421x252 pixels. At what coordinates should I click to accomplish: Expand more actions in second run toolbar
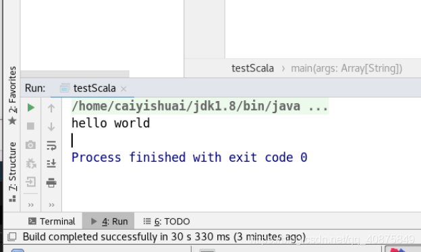[51, 205]
